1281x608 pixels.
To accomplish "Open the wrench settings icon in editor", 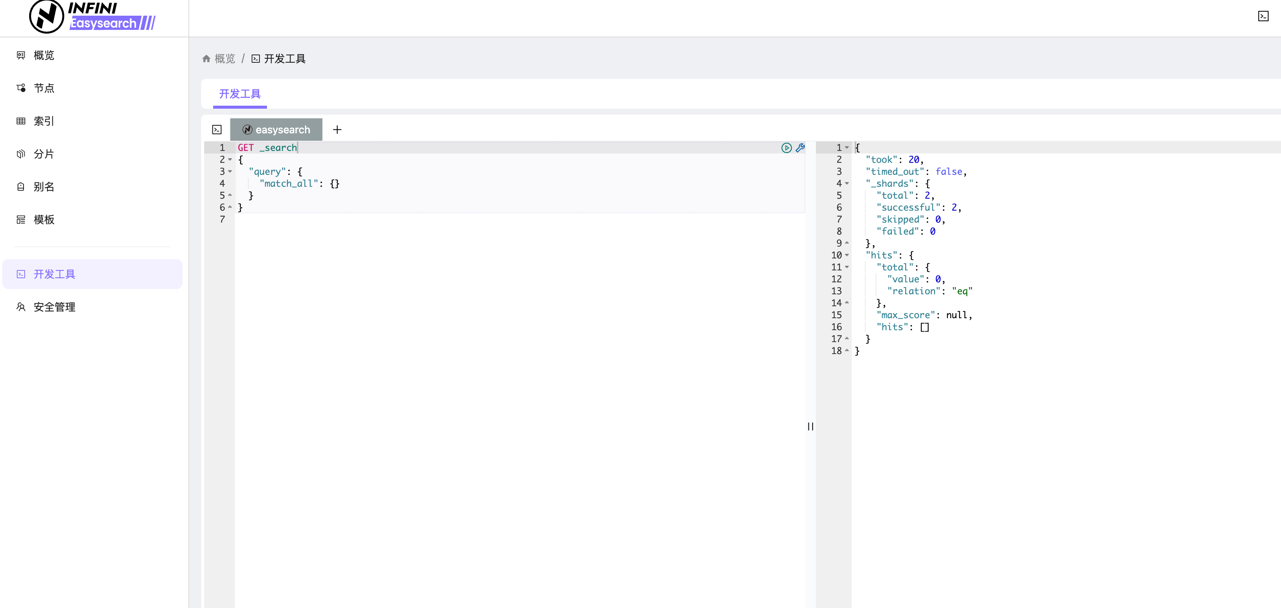I will pyautogui.click(x=800, y=148).
